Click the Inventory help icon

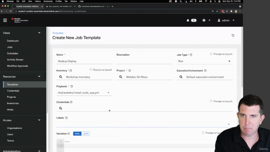tap(71, 71)
